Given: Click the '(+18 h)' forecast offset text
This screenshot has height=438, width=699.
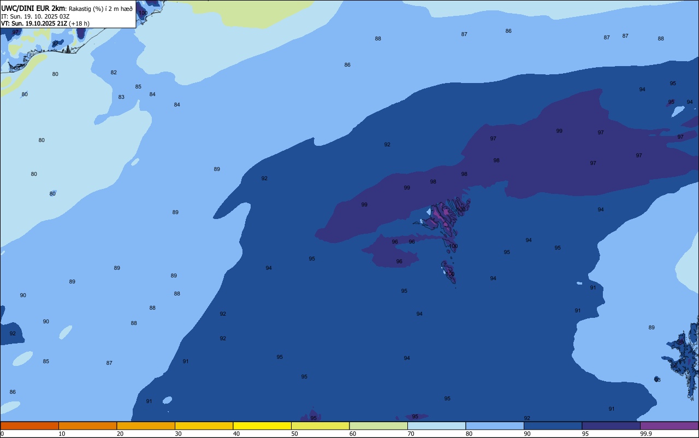Looking at the screenshot, I should click(x=79, y=23).
